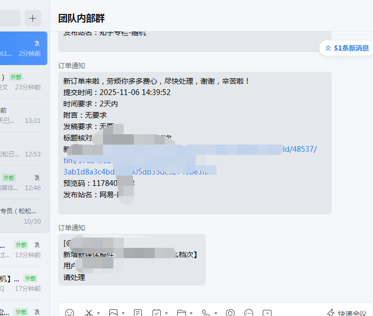Image resolution: width=373 pixels, height=316 pixels.
Task: Click the 订单通知 sender name above the last message
Action: click(x=72, y=228)
